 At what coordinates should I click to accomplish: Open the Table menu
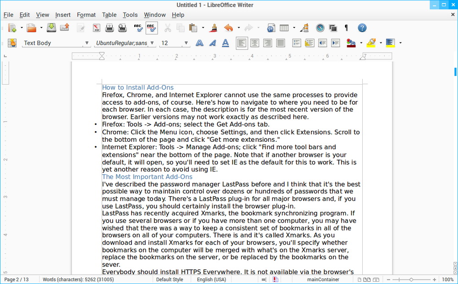(x=109, y=15)
